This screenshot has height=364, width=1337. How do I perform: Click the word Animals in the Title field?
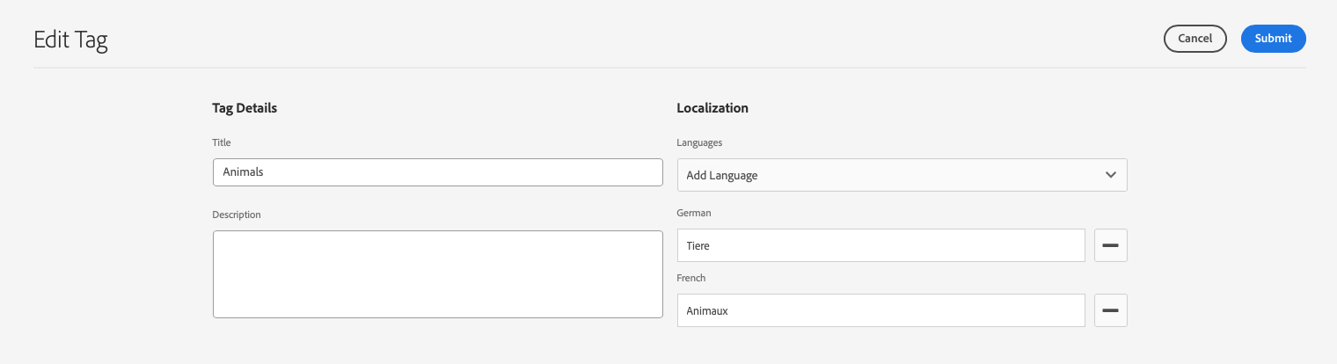(243, 172)
